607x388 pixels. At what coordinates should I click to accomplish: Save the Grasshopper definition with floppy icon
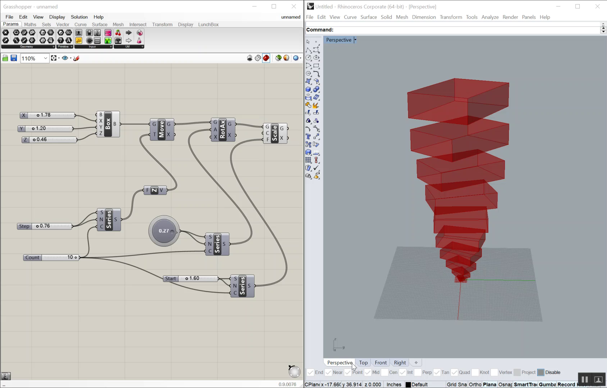[x=13, y=58]
